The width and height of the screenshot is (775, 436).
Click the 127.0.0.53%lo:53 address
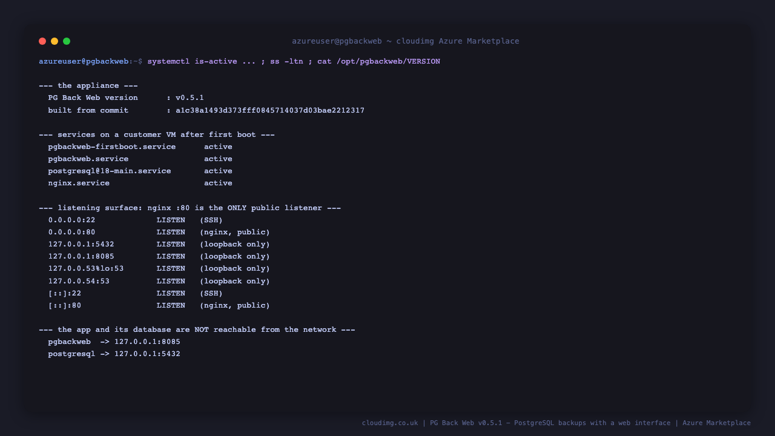pos(86,268)
